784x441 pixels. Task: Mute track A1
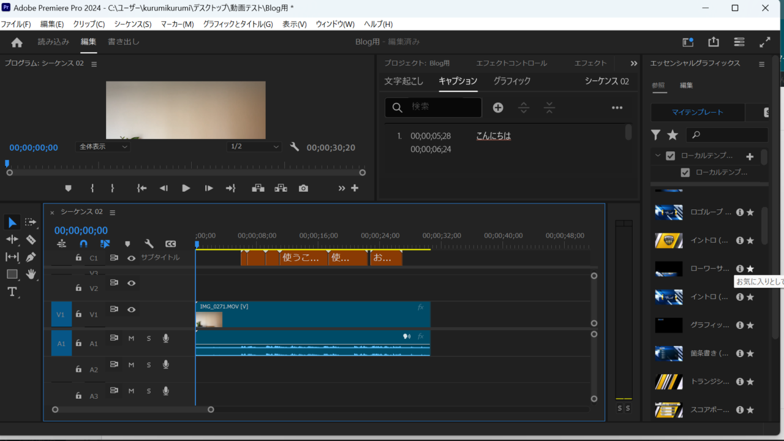tap(131, 338)
